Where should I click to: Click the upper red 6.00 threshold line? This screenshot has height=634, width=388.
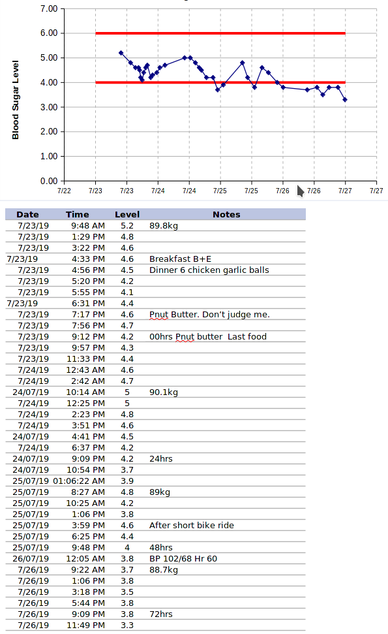click(220, 33)
